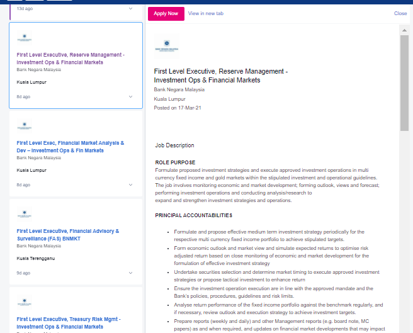Click 'PRINCIPAL ACCOUNTABILITIES' heading

coord(194,215)
